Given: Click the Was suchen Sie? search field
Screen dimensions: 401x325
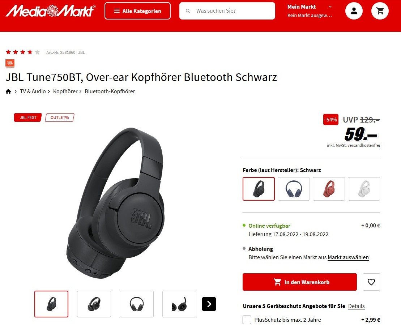Looking at the screenshot, I should [x=227, y=11].
